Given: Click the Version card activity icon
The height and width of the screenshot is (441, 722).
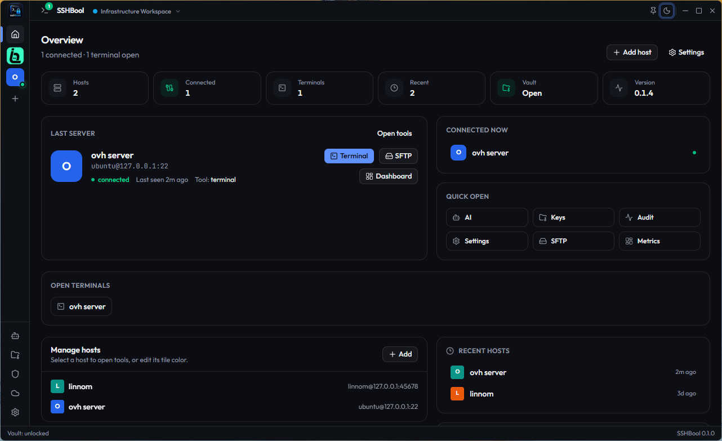Looking at the screenshot, I should coord(619,88).
